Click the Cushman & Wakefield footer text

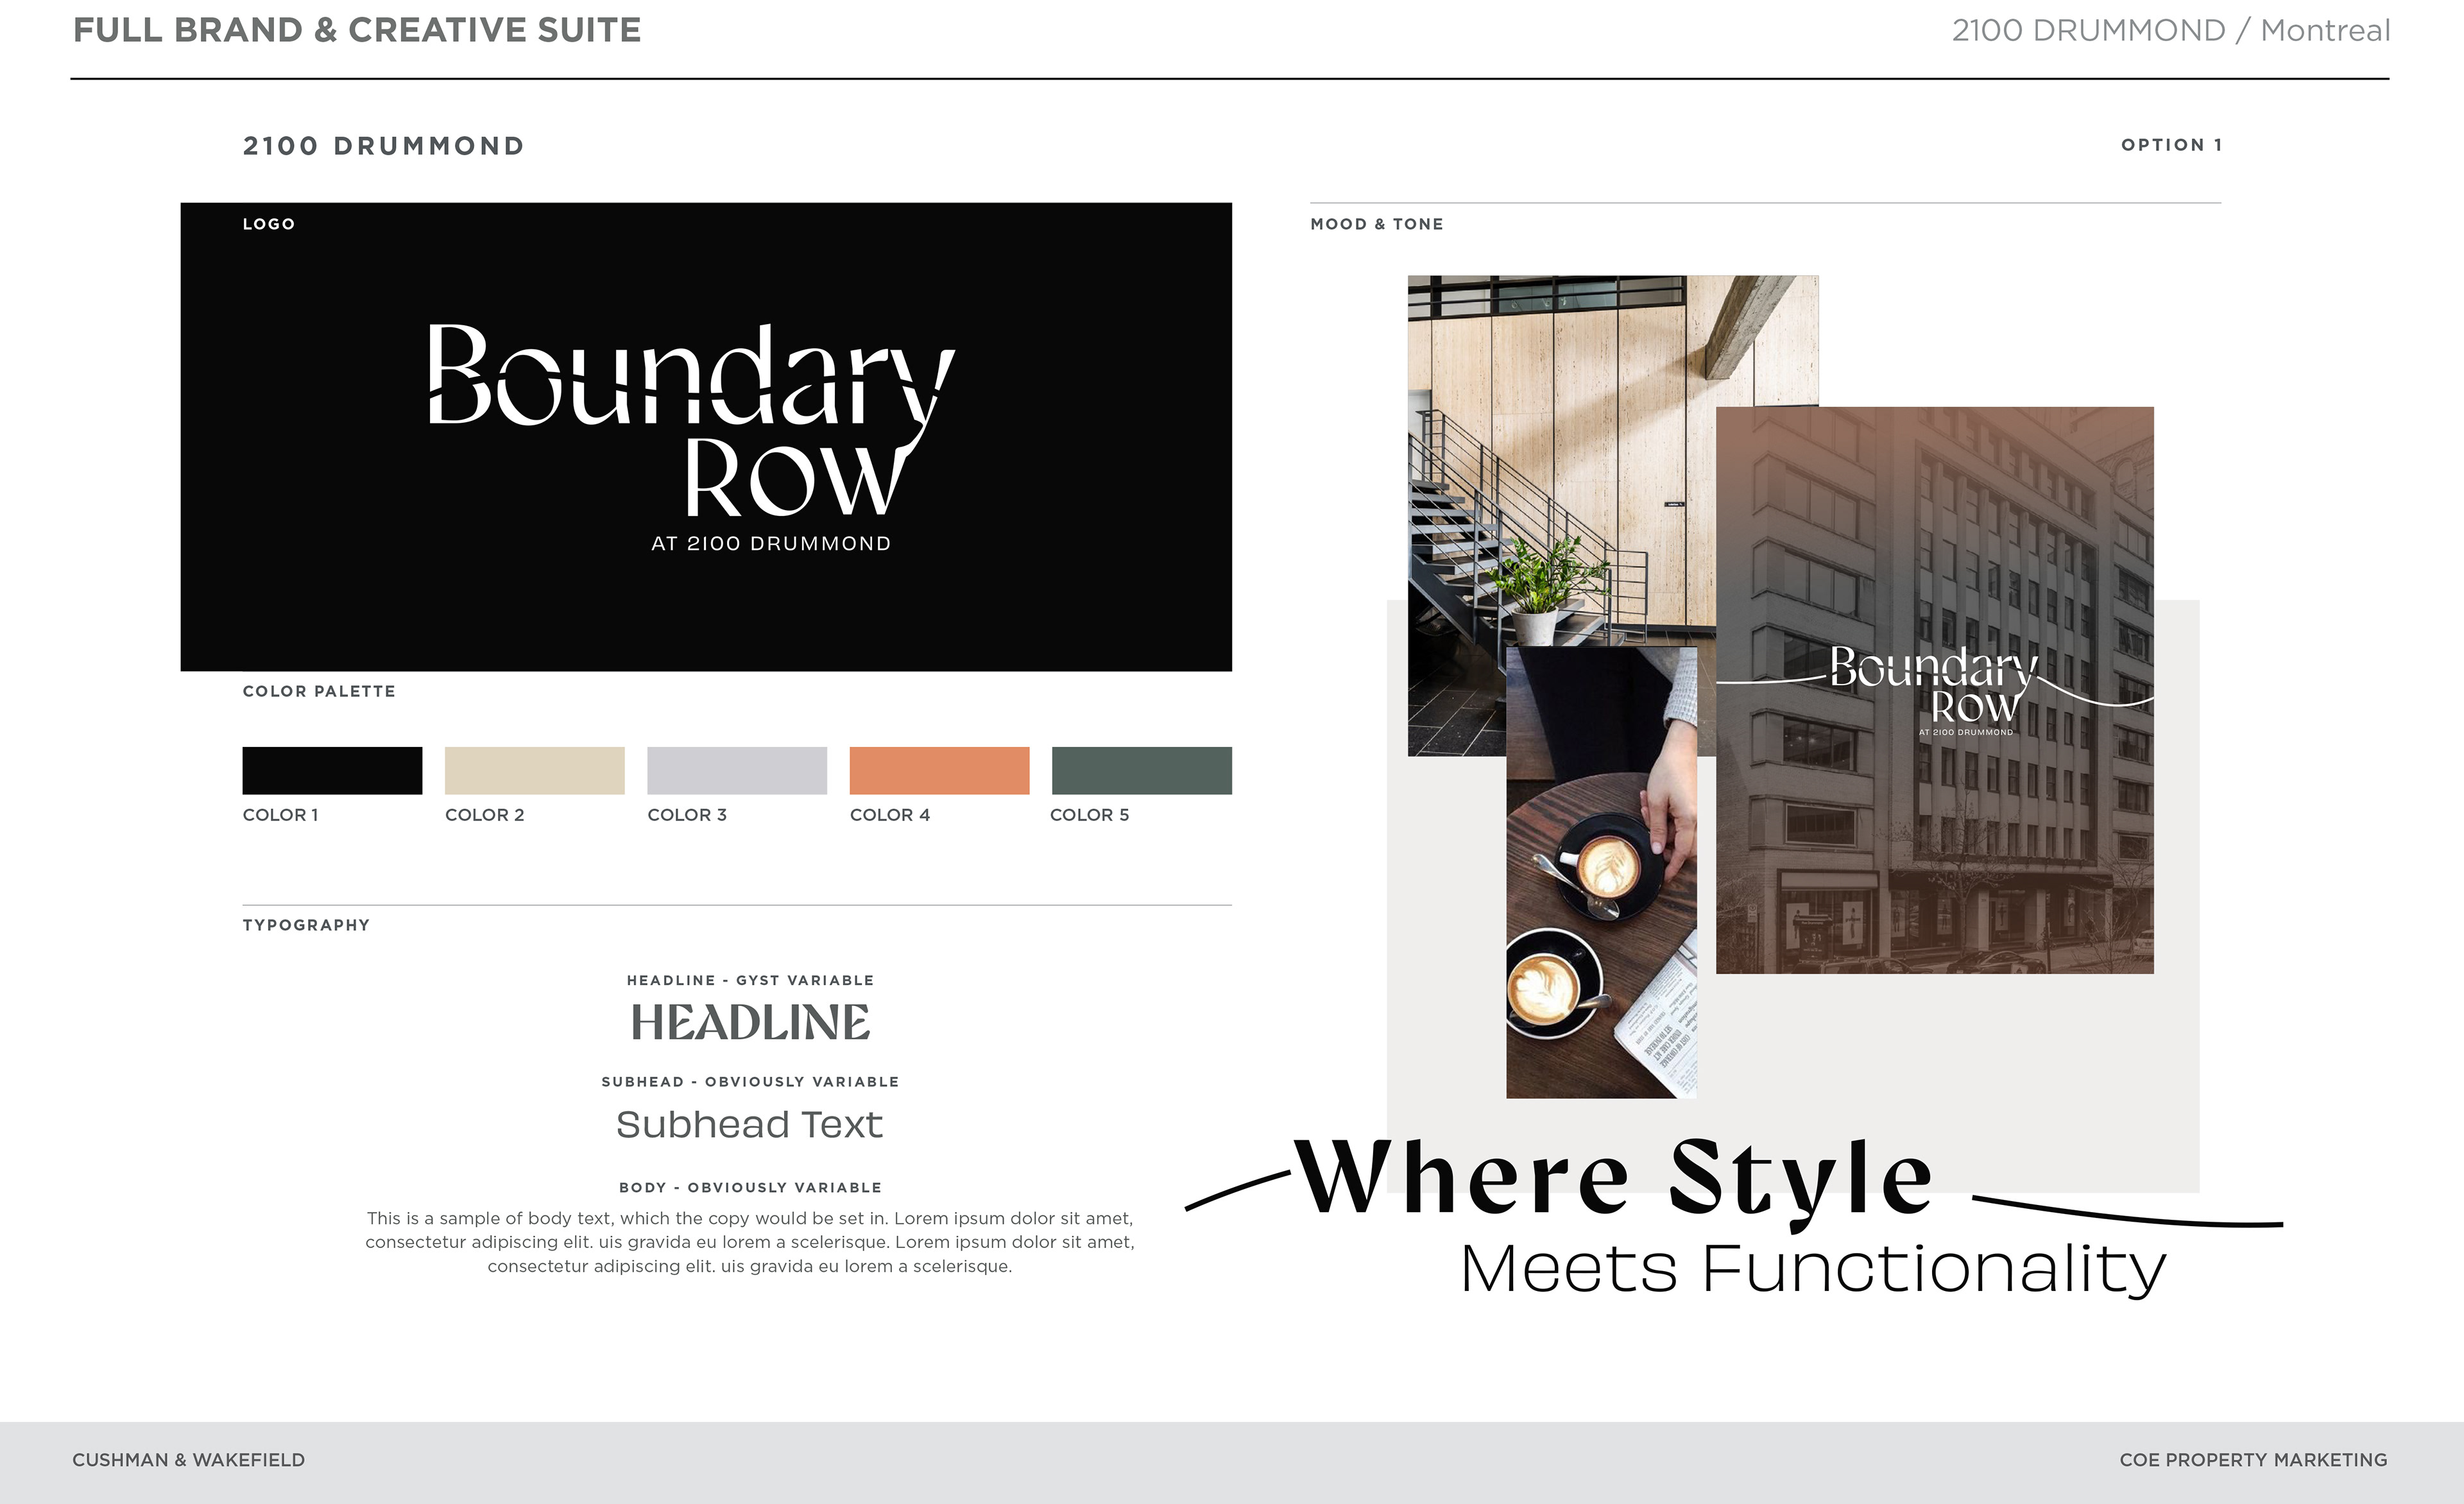tap(188, 1460)
